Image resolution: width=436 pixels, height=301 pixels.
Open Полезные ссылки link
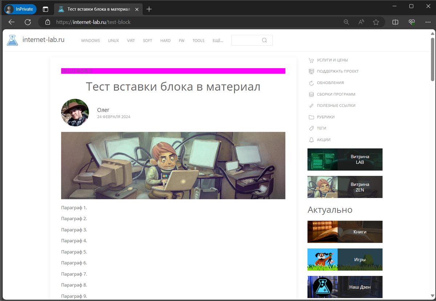[x=336, y=106]
